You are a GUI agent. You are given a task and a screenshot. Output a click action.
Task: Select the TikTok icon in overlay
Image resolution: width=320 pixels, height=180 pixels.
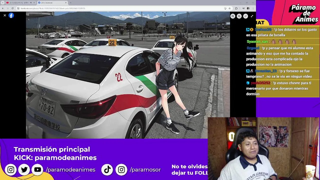point(107,170)
